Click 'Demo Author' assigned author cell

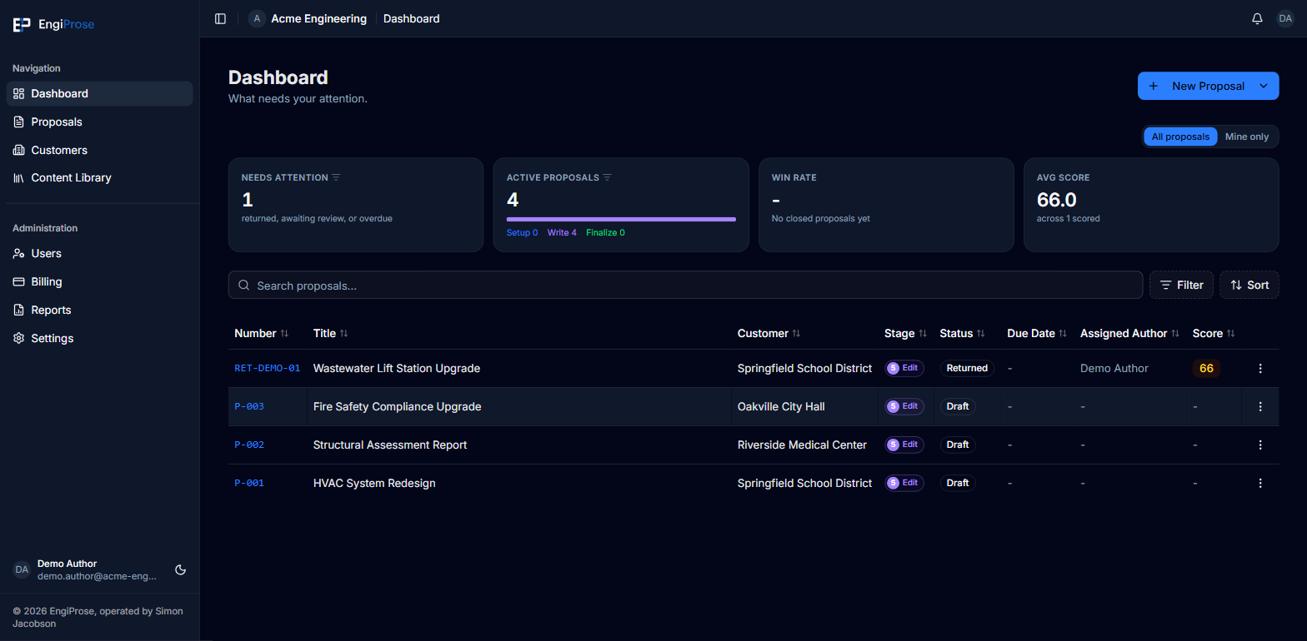[1114, 368]
